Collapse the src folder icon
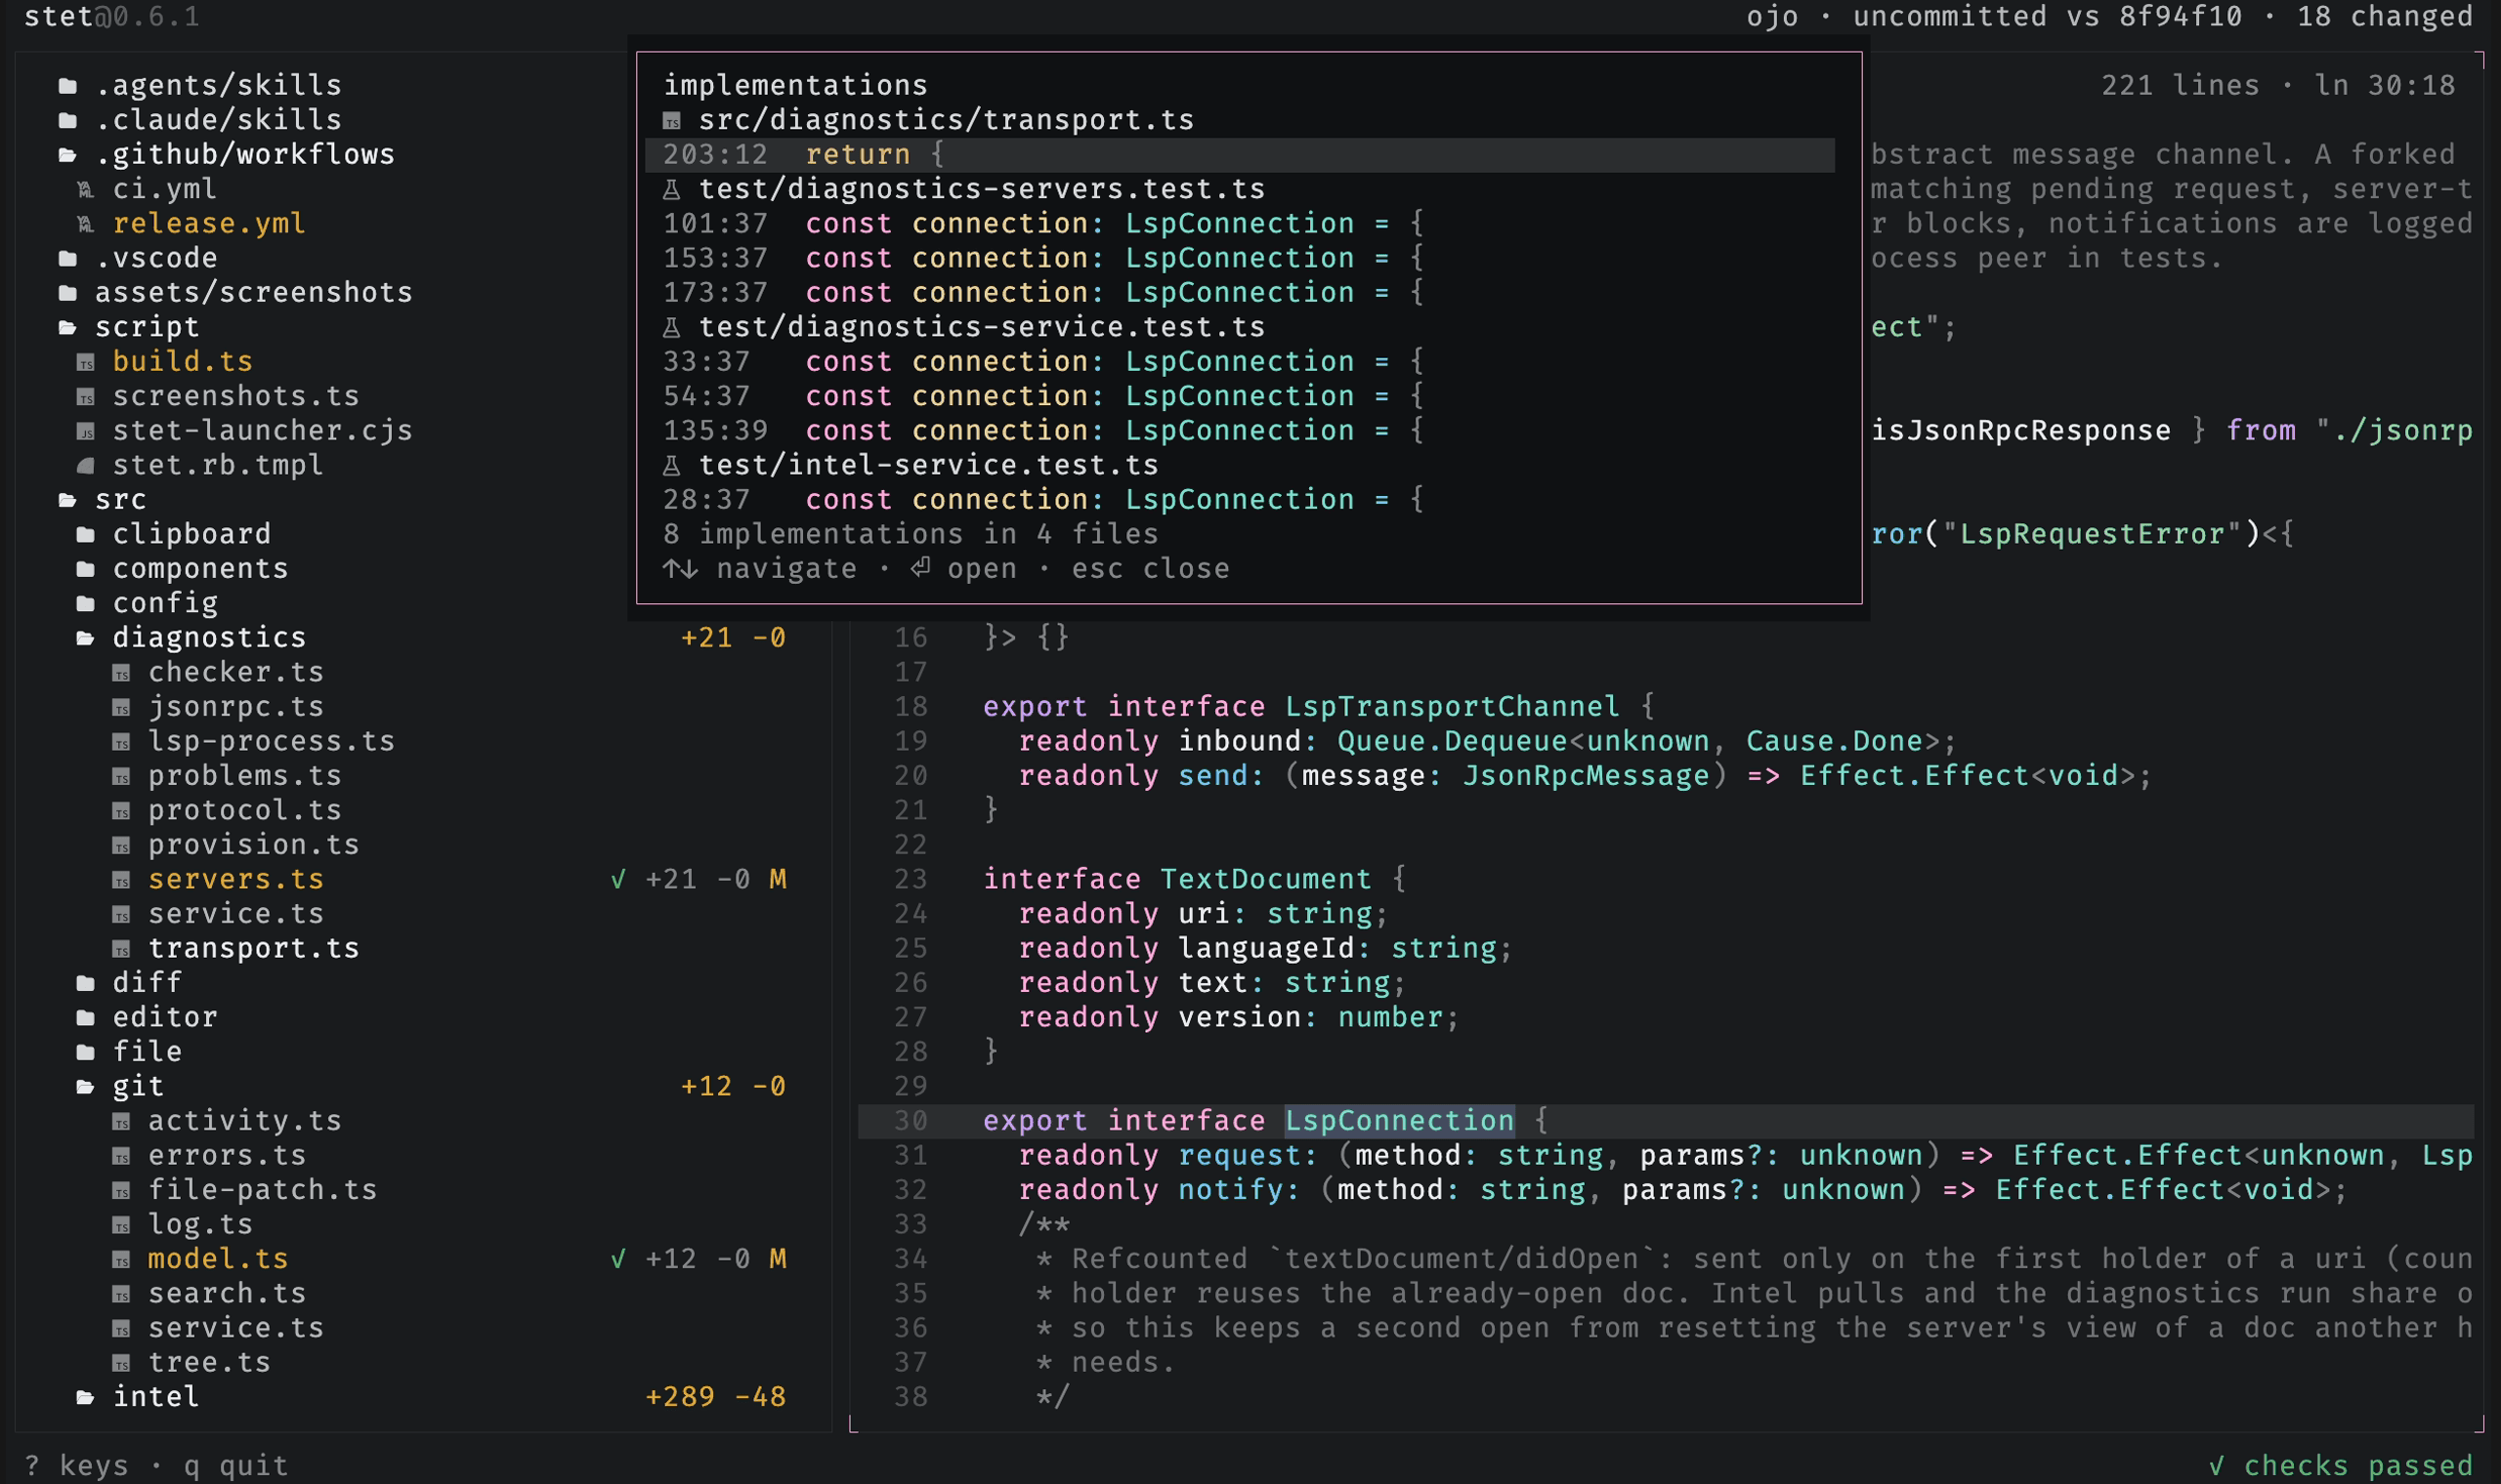The width and height of the screenshot is (2501, 1484). point(67,500)
